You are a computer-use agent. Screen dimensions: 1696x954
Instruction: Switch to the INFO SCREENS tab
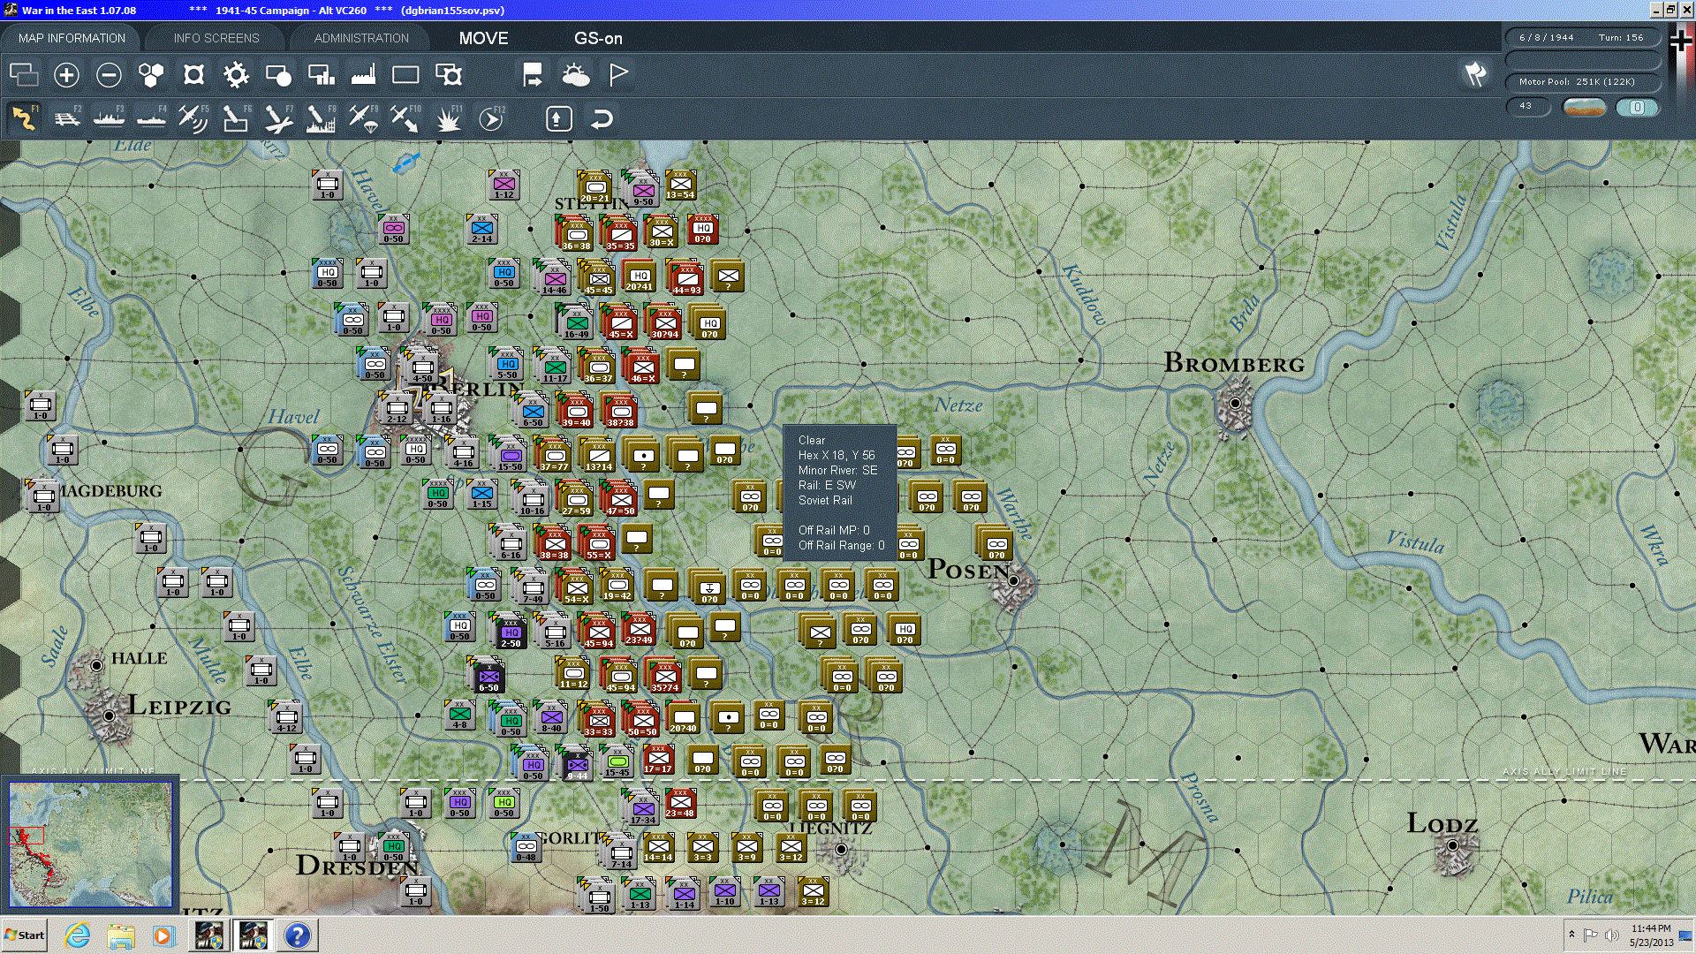tap(216, 38)
